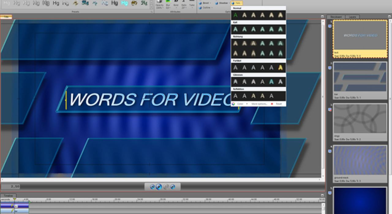This screenshot has height=214, width=392.
Task: Switch to the Layers tab
Action: (352, 17)
